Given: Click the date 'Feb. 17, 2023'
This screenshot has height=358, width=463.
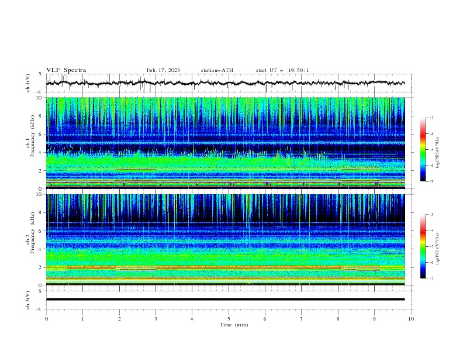Looking at the screenshot, I should (163, 70).
